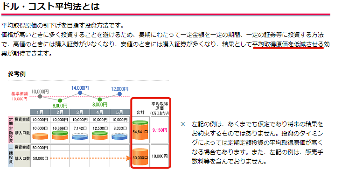Click the 一括投資 row label

(x=10, y=156)
